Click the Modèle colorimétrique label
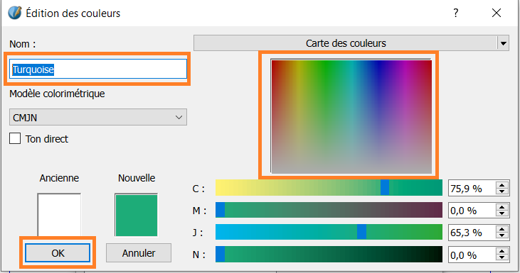 tap(57, 94)
